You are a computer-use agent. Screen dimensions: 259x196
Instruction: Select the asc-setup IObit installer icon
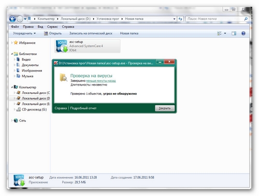click(x=62, y=46)
